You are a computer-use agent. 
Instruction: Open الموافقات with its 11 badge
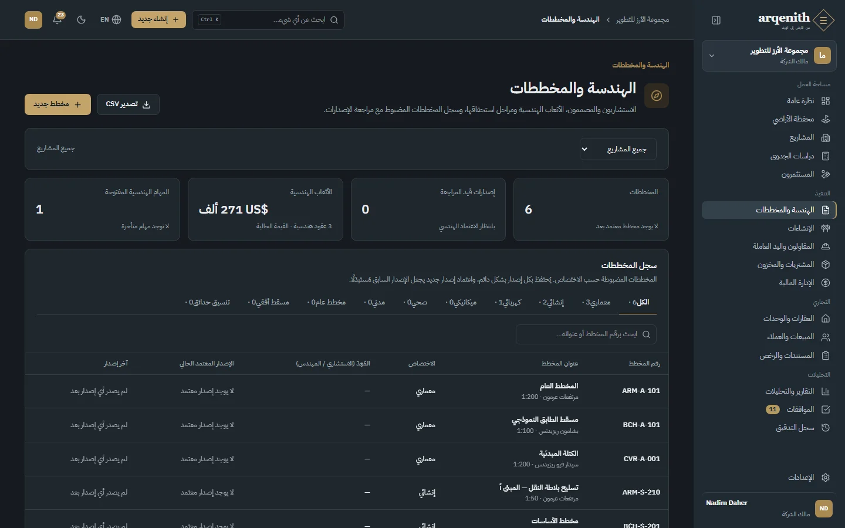tap(769, 409)
